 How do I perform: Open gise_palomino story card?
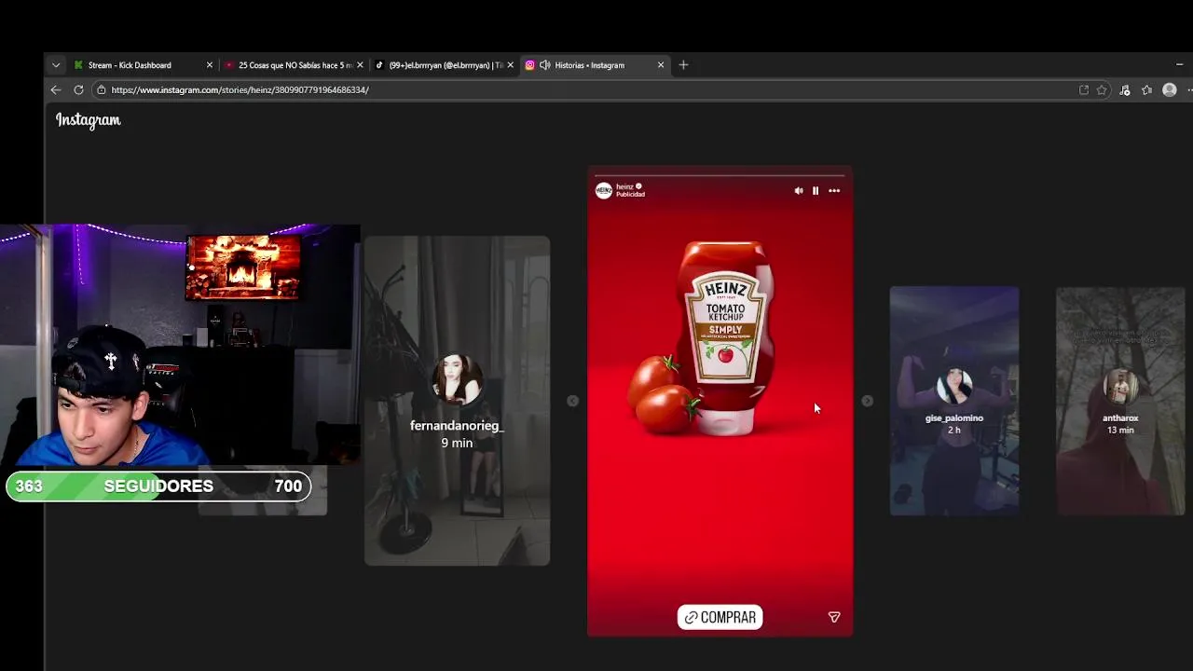click(954, 401)
